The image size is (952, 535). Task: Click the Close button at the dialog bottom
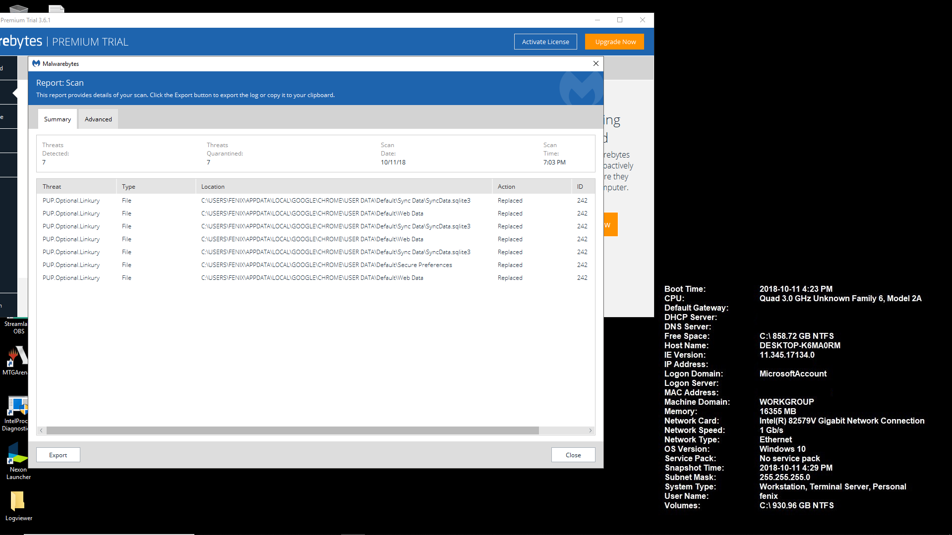pos(573,455)
